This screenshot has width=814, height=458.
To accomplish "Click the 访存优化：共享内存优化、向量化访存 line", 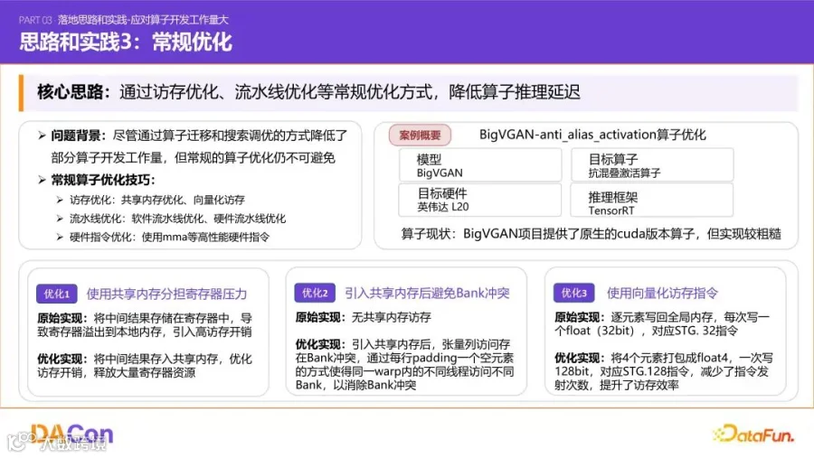I will pos(156,200).
